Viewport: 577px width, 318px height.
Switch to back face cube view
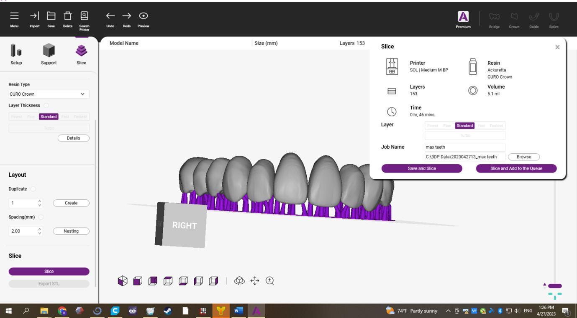[x=153, y=281]
